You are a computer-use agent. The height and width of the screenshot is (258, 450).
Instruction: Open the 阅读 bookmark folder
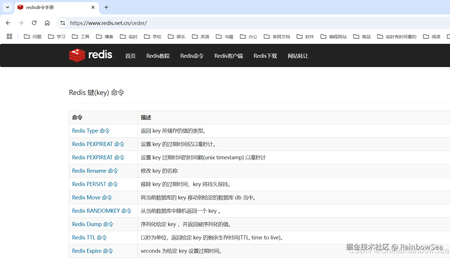click(x=432, y=37)
